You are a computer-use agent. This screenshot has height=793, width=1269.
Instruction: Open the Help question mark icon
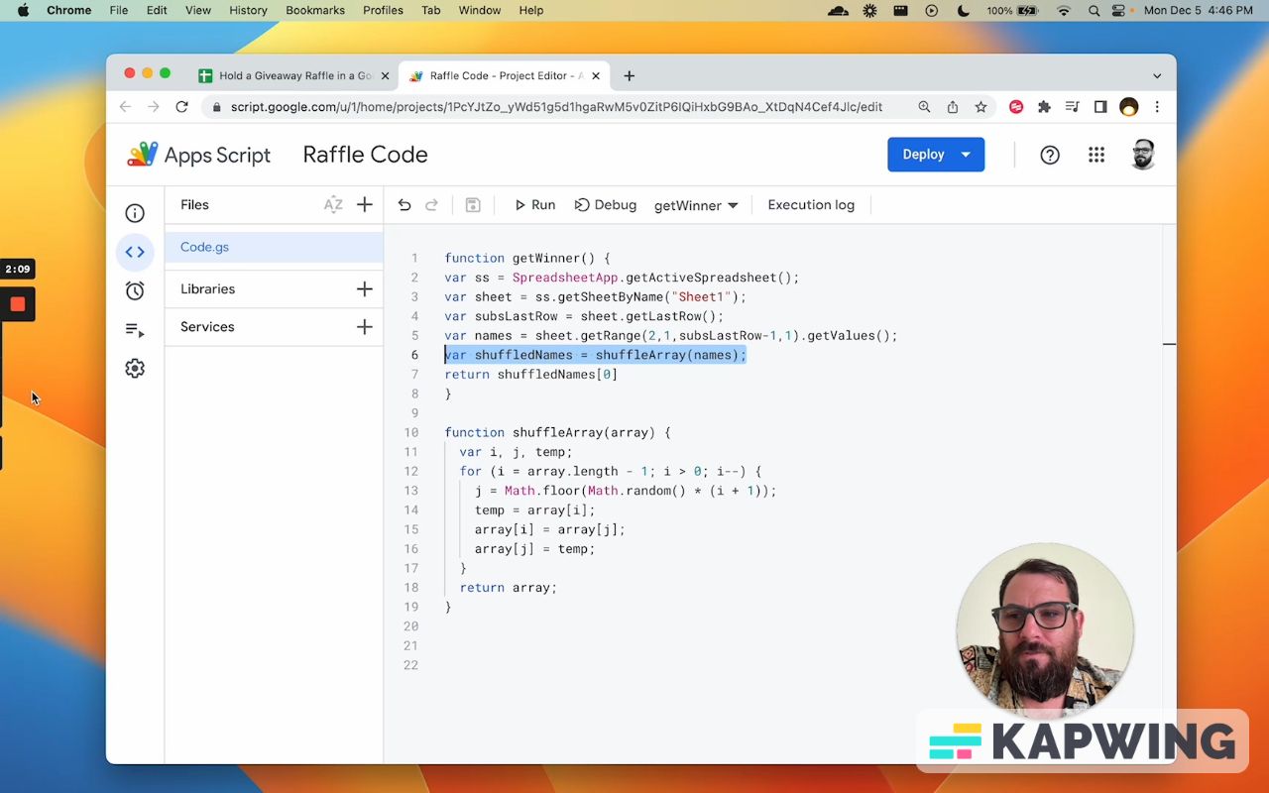click(1050, 155)
